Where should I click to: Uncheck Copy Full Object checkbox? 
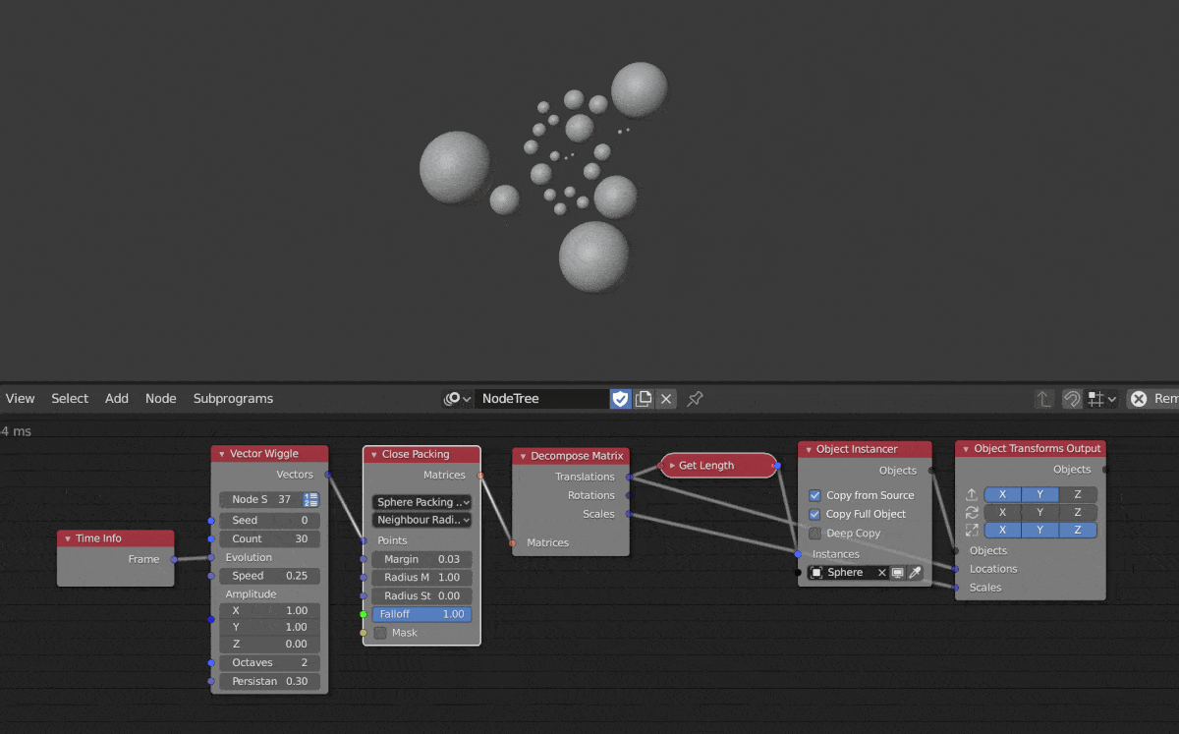click(x=814, y=514)
